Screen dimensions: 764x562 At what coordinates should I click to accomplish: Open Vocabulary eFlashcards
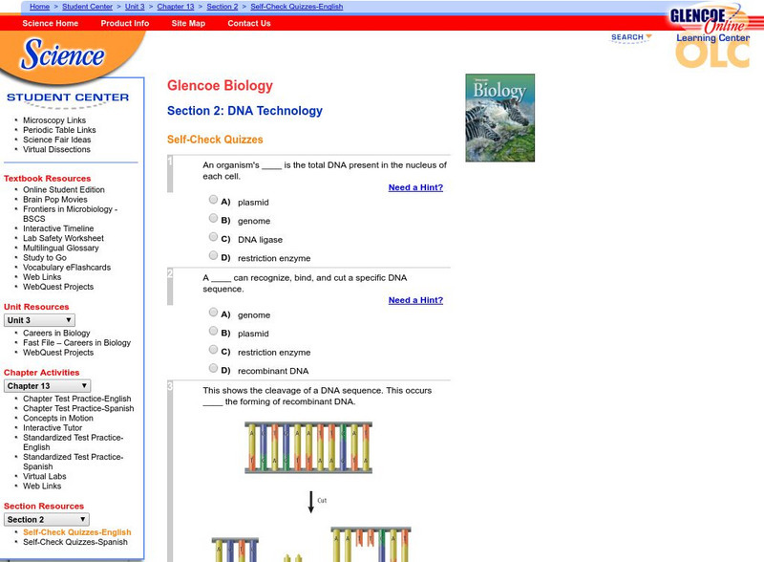tap(67, 268)
